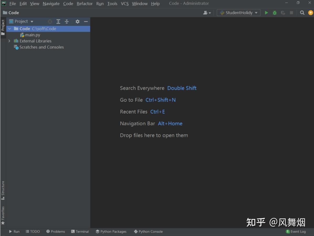Click the Run with Coverage icon

pyautogui.click(x=283, y=13)
